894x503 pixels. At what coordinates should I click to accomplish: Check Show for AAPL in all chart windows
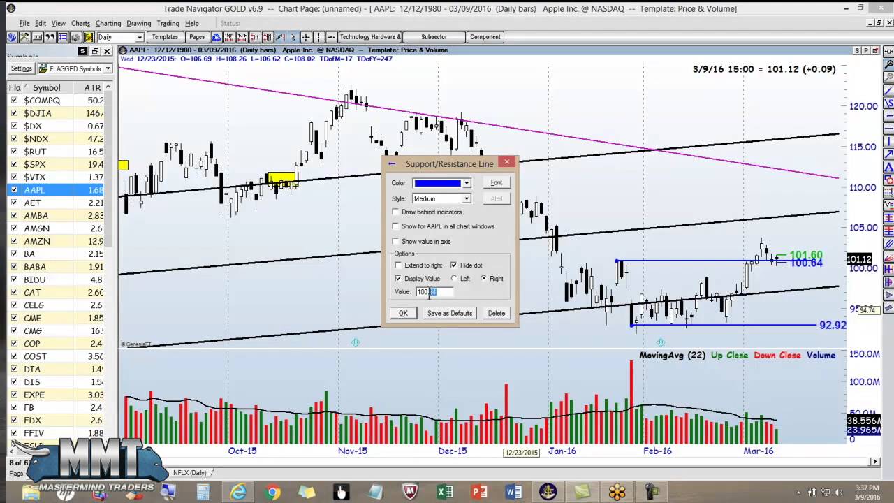click(396, 226)
